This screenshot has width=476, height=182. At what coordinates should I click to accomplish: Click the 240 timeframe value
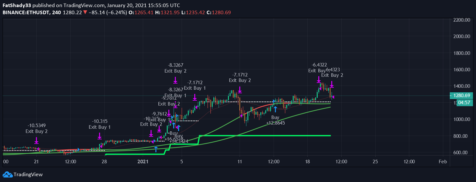[x=57, y=13]
